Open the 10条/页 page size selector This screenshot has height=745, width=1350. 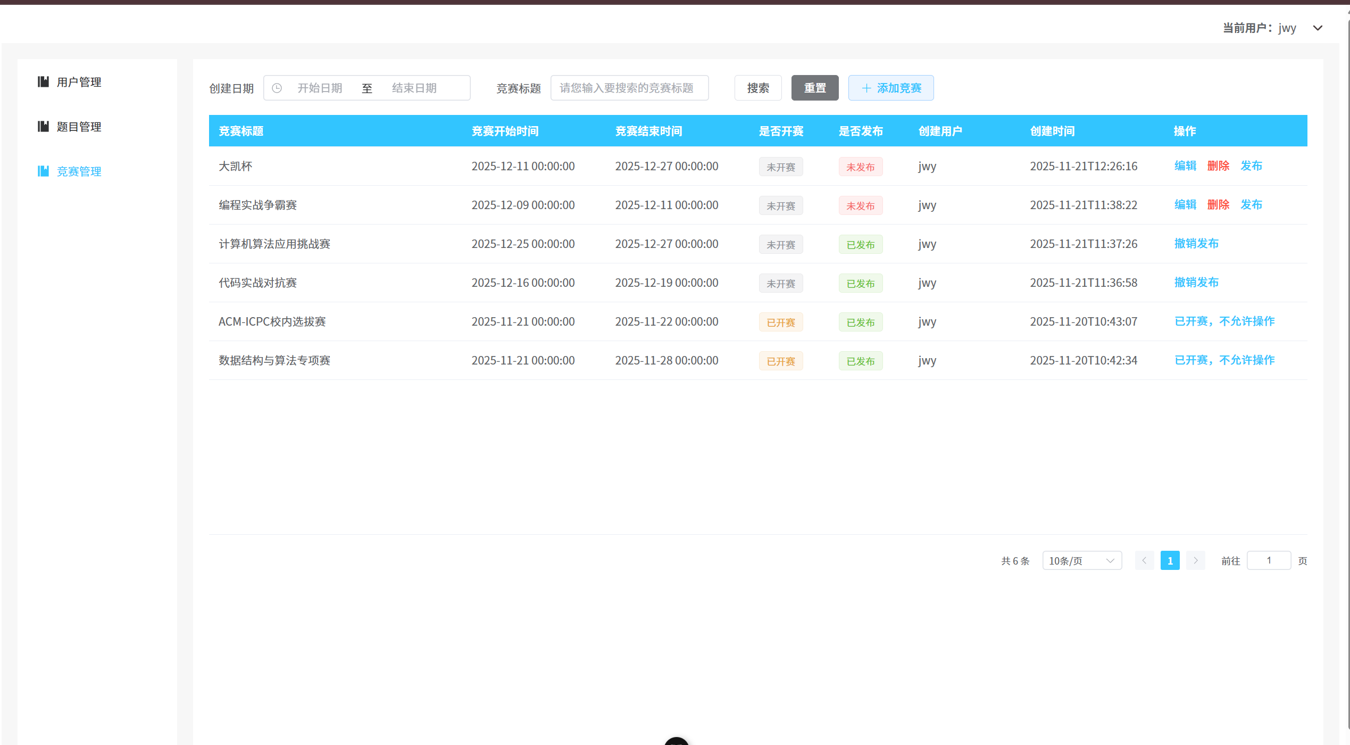tap(1081, 560)
